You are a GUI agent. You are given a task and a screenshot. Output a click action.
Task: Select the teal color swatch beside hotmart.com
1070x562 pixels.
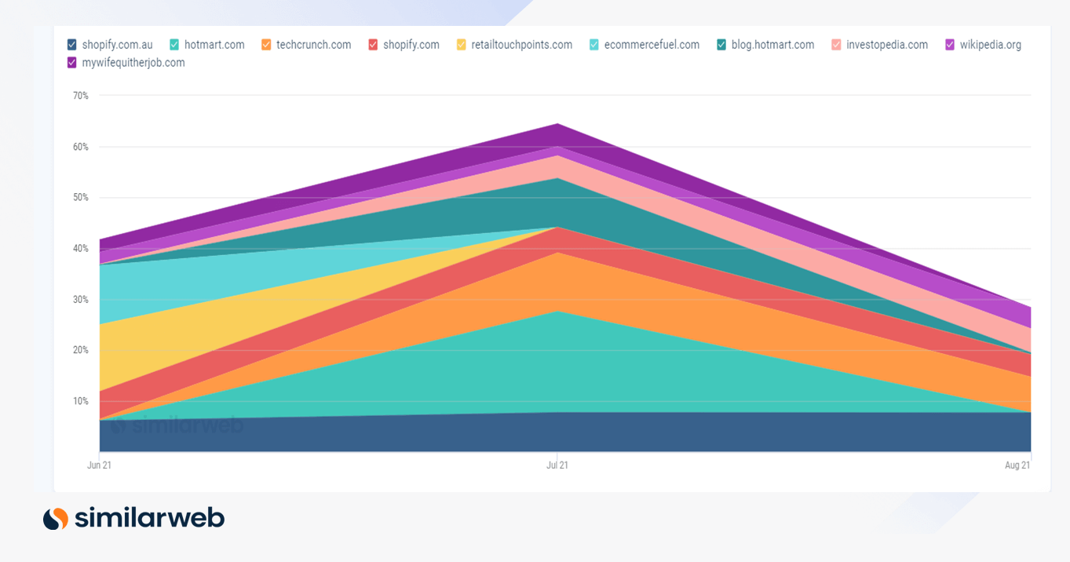(173, 45)
